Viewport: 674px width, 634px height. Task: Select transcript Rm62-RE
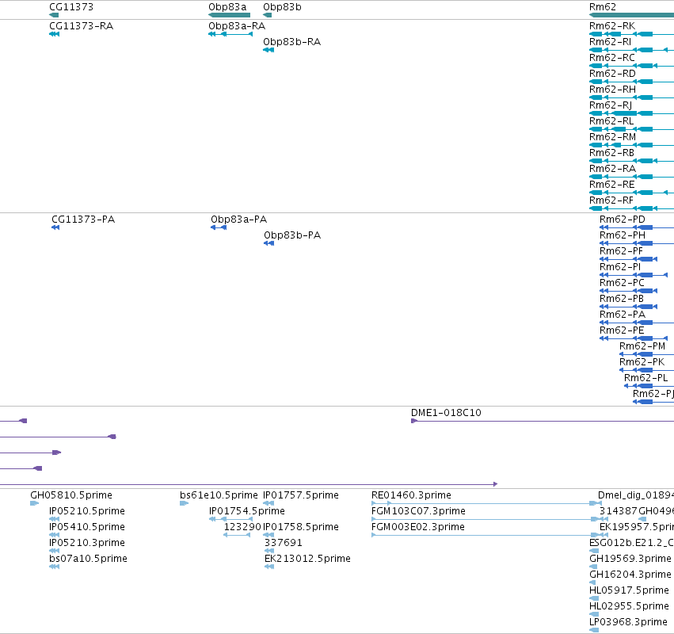tap(611, 185)
